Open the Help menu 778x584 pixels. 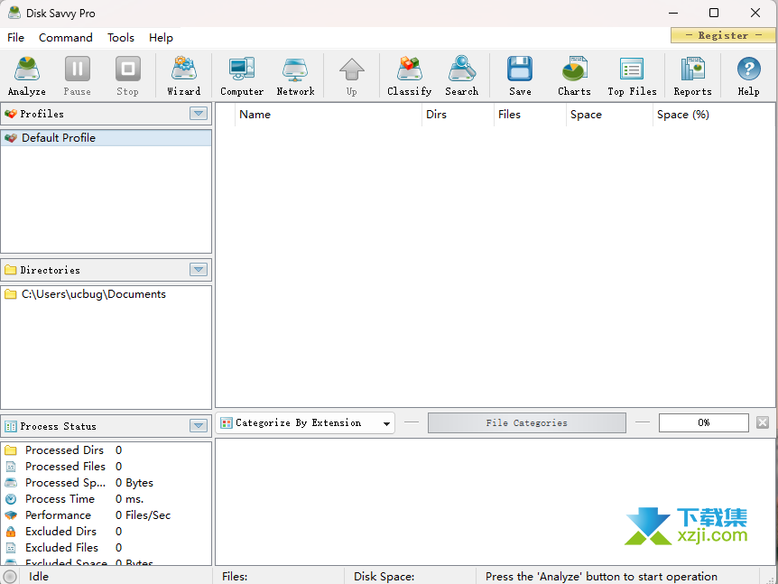161,38
